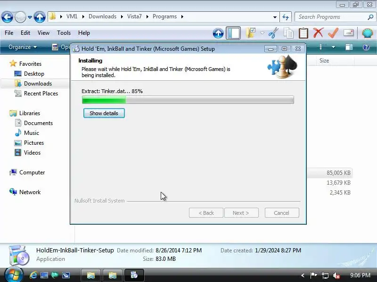Screen dimensions: 377x282
Task: Open the Pictures library
Action: (34, 143)
